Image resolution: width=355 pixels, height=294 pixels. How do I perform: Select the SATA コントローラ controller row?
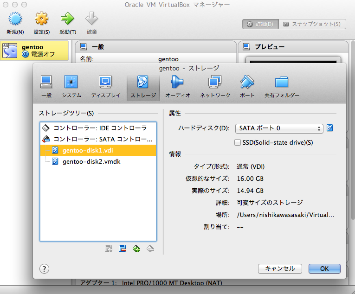[x=98, y=139]
